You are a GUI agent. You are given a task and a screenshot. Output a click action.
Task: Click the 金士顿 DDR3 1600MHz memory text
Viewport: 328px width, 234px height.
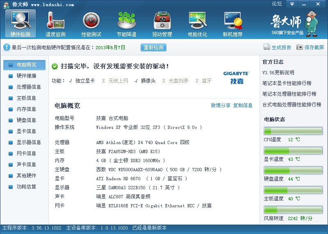[130, 161]
